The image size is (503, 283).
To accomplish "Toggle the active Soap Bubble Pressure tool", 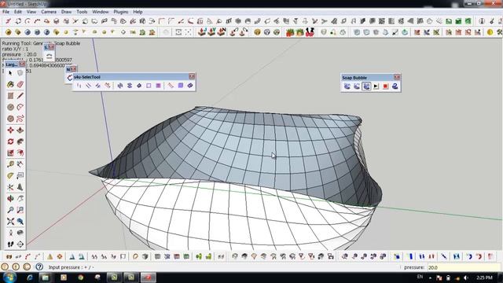I will pyautogui.click(x=366, y=86).
